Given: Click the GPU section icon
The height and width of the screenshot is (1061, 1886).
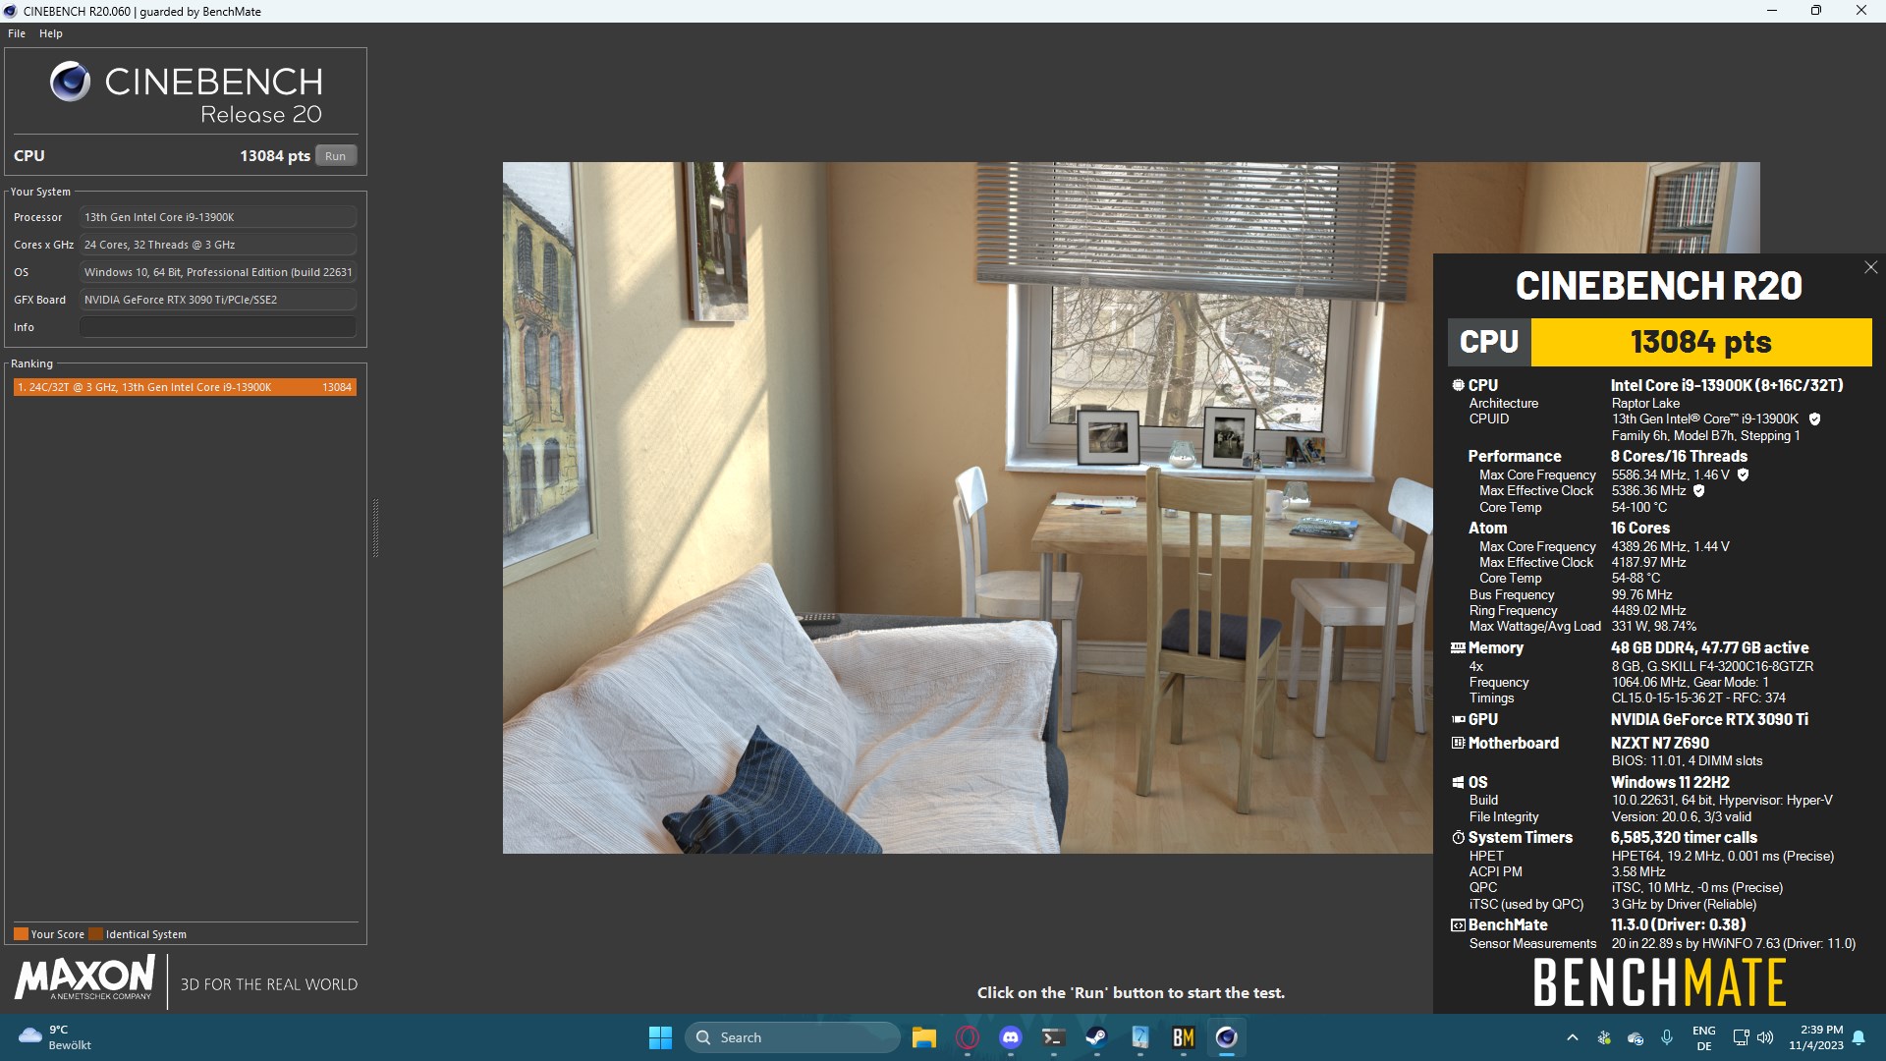Looking at the screenshot, I should pos(1458,719).
